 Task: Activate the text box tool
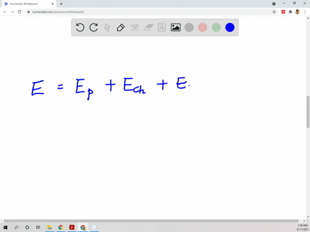(161, 28)
